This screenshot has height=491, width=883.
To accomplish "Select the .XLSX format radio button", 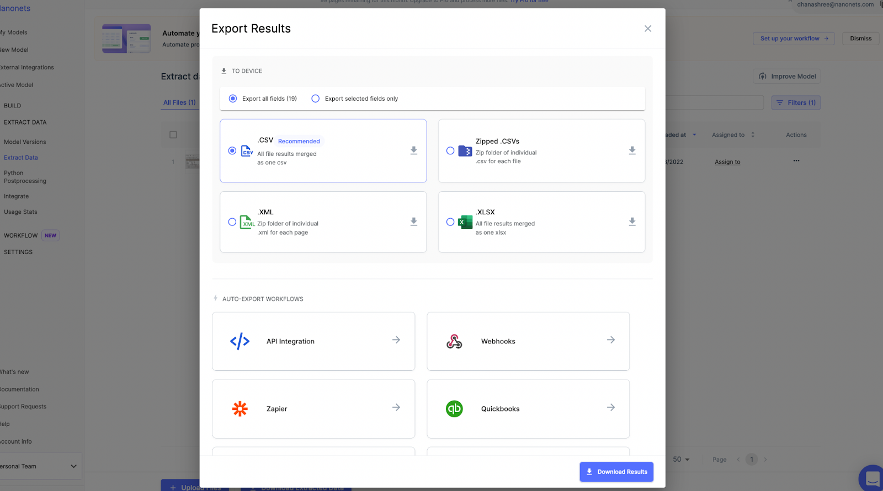I will pos(450,222).
